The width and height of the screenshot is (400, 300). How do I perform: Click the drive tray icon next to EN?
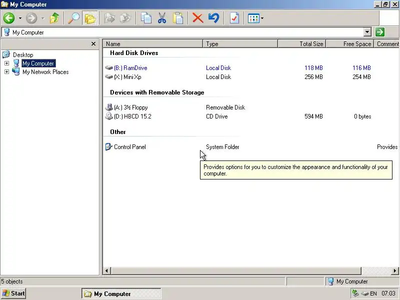coord(365,293)
